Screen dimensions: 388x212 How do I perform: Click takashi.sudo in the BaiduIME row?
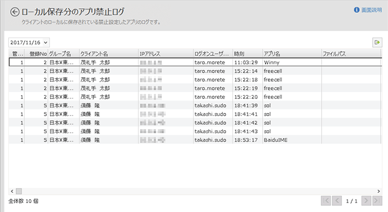pyautogui.click(x=211, y=140)
